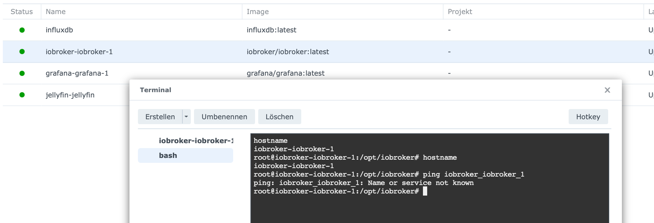Sort by the Projekt column header

click(x=460, y=12)
